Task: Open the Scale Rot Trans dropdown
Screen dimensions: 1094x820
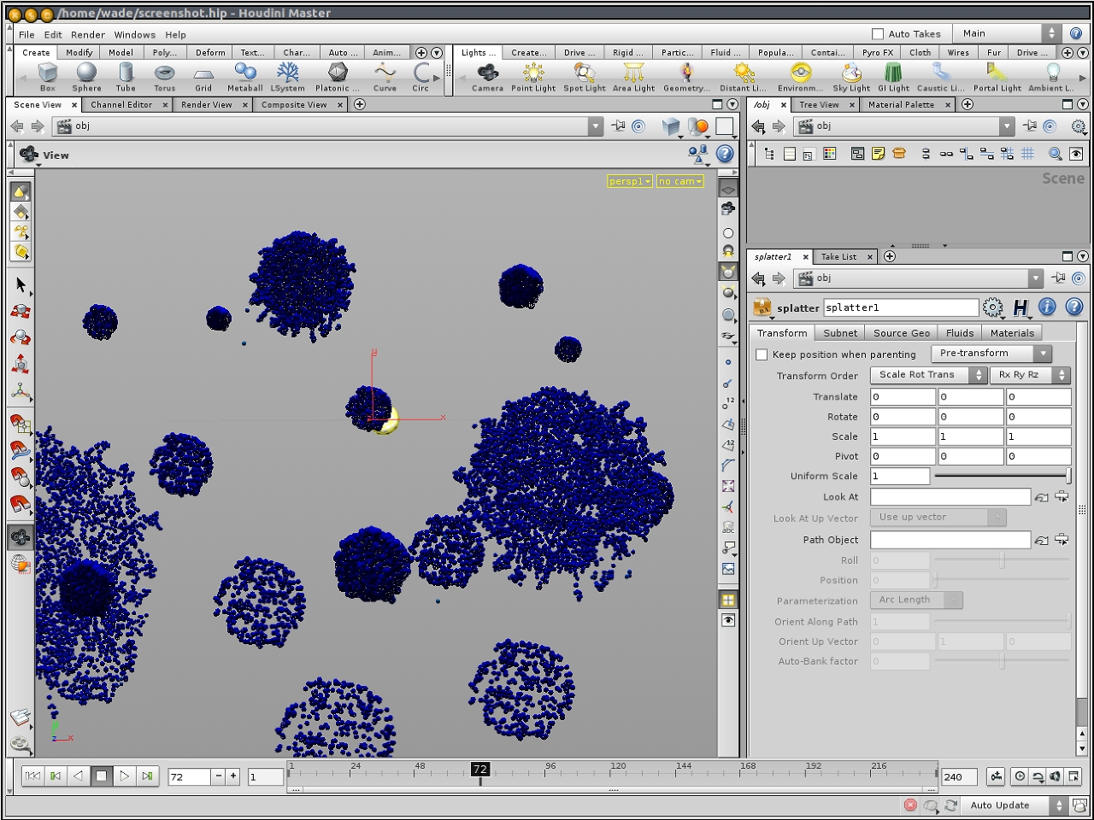Action: coord(928,375)
